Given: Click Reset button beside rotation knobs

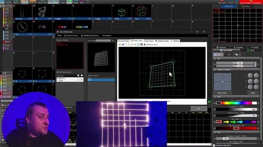Looking at the screenshot, I should point(253,93).
